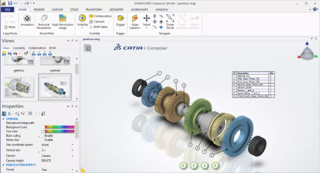
Task: Click Foot color gradient swatch
Action: (x=59, y=131)
